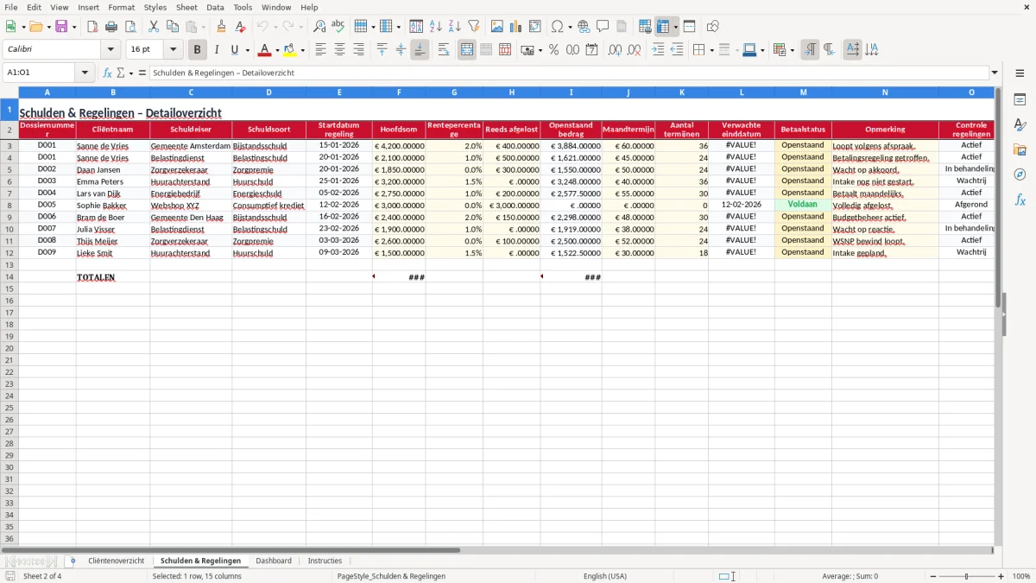Click the Format as Date icon
Image resolution: width=1036 pixels, height=583 pixels.
point(591,50)
